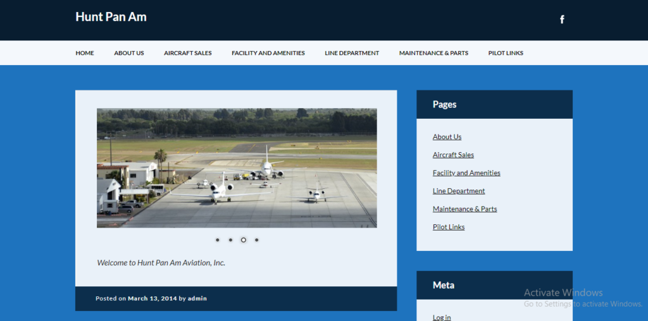Select the second slideshow dot
Viewport: 648px width, 321px height.
click(x=230, y=240)
